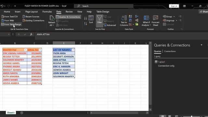
Task: Open the Home ribbon tab
Action: [7, 12]
